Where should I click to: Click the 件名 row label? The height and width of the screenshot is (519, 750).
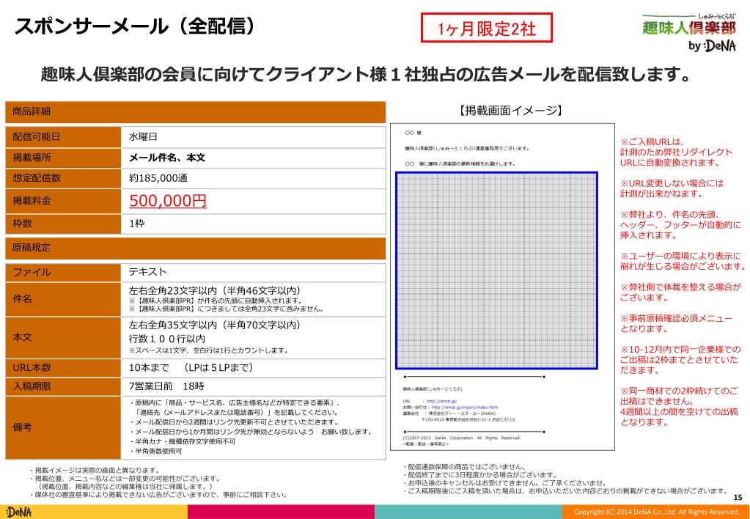63,299
